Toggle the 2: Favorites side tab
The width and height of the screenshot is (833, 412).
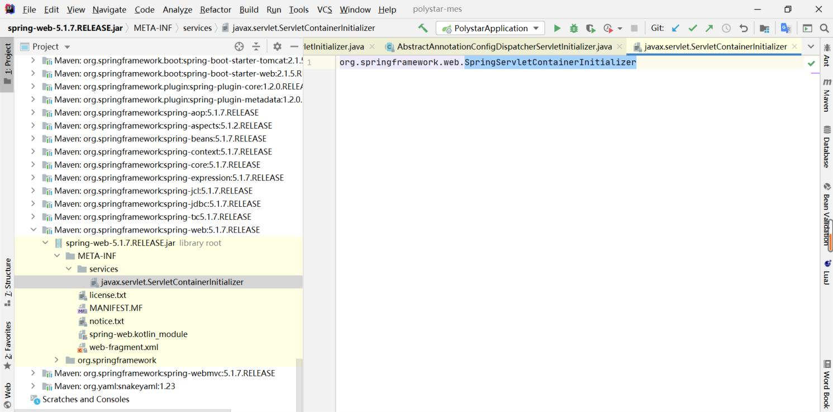point(7,345)
